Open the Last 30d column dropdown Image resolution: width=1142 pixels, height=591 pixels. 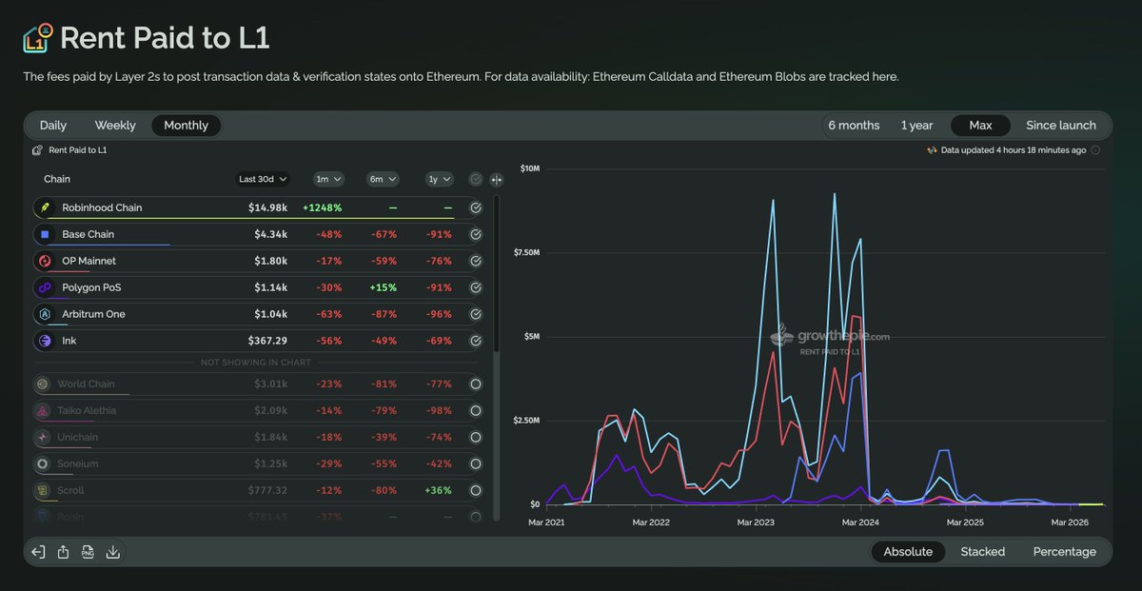(x=263, y=179)
